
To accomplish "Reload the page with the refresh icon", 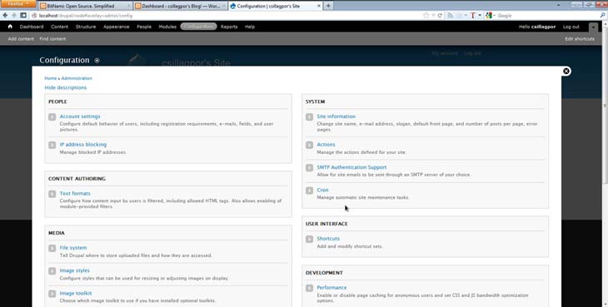I will pyautogui.click(x=440, y=16).
